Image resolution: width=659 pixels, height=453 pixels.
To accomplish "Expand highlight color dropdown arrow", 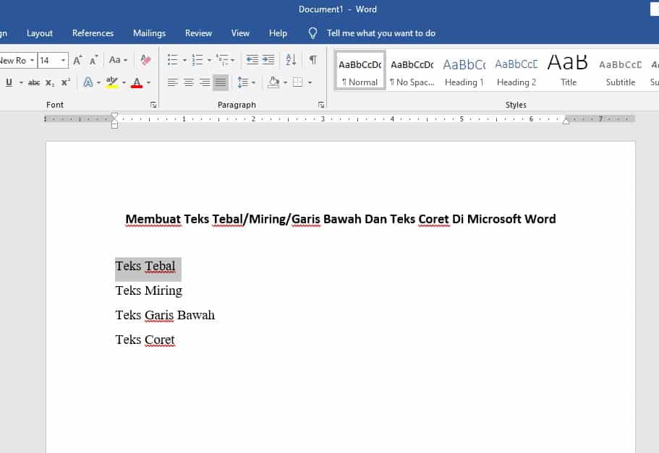I will pyautogui.click(x=124, y=82).
